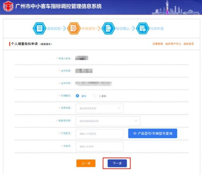Click the orange 上一步 button
This screenshot has width=202, height=178.
(86, 163)
